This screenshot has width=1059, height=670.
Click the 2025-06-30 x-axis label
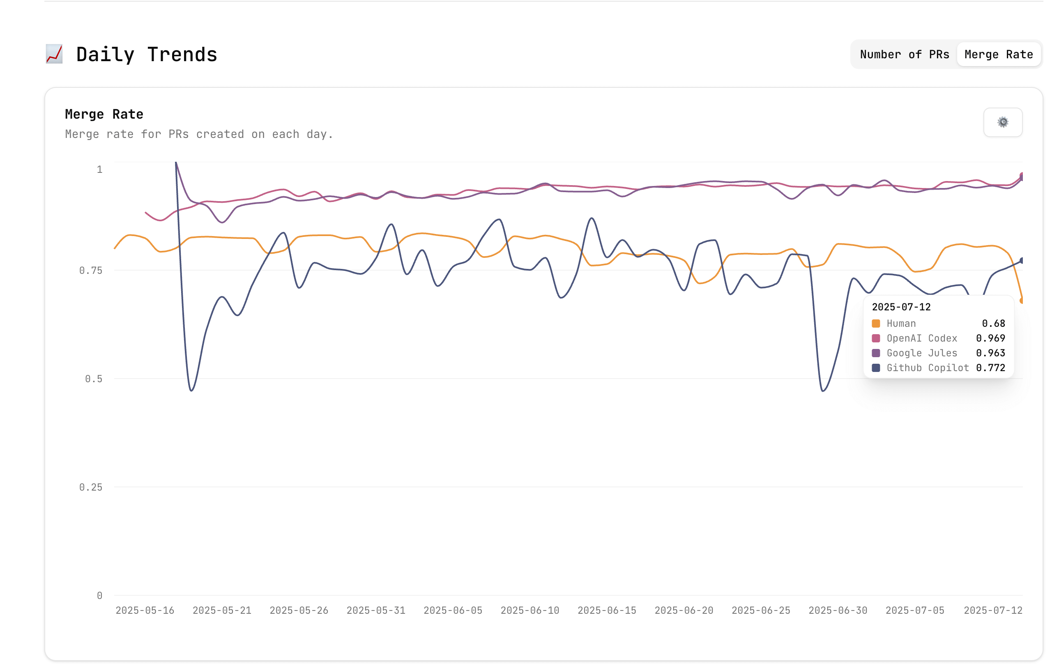click(x=838, y=610)
